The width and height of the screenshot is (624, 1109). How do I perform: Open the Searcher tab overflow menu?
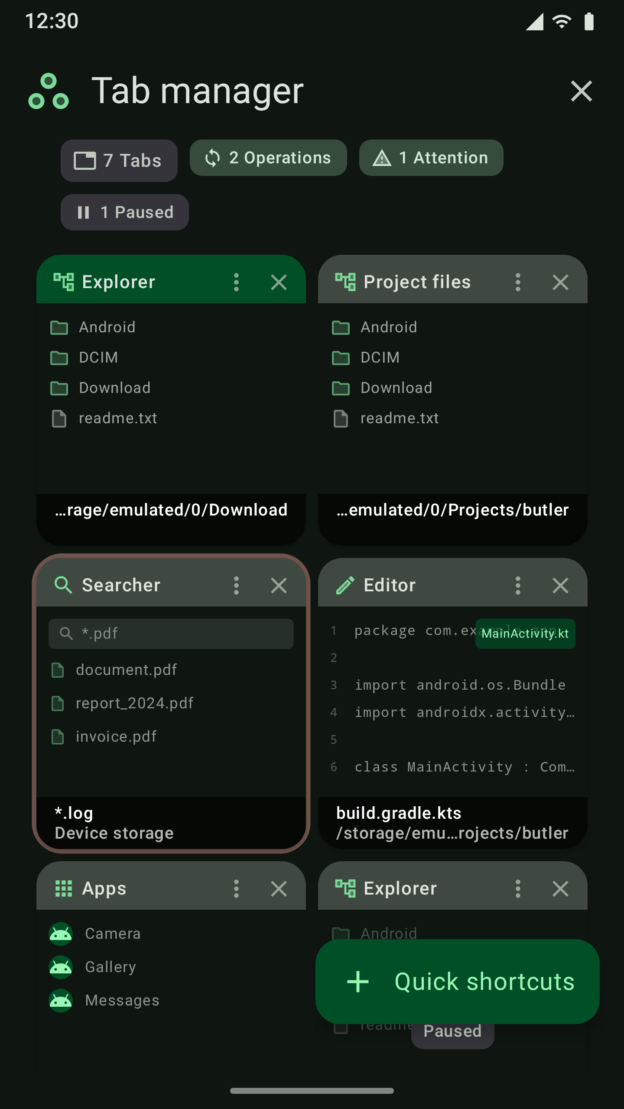[236, 586]
